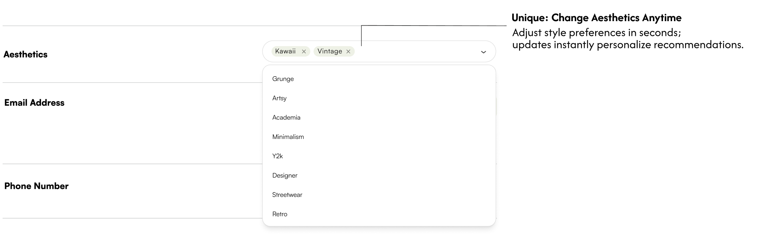The width and height of the screenshot is (760, 247).
Task: Select Grunge from the aesthetics list
Action: pos(283,79)
